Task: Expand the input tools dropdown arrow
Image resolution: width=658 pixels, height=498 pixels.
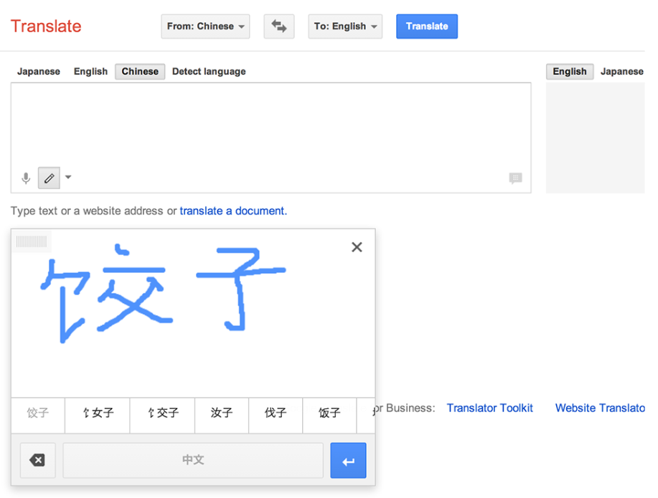Action: tap(68, 177)
